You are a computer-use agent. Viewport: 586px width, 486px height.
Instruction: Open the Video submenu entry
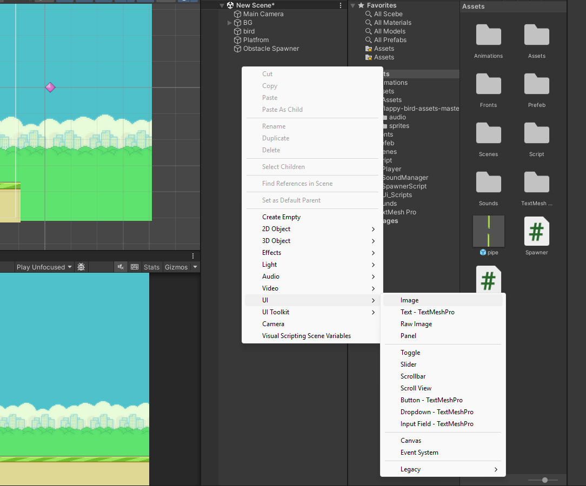tap(312, 288)
